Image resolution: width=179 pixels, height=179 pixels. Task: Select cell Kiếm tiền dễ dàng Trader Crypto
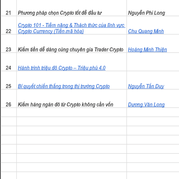click(72, 44)
